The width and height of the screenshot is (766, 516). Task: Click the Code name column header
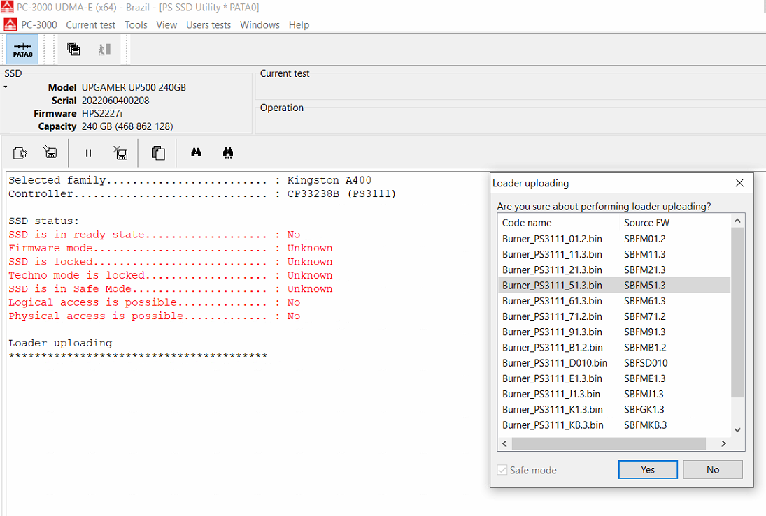[559, 223]
